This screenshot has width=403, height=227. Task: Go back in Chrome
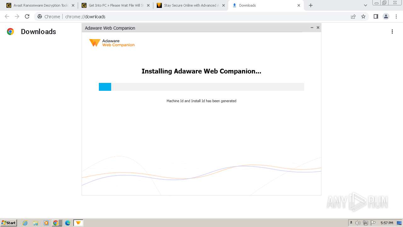7,16
